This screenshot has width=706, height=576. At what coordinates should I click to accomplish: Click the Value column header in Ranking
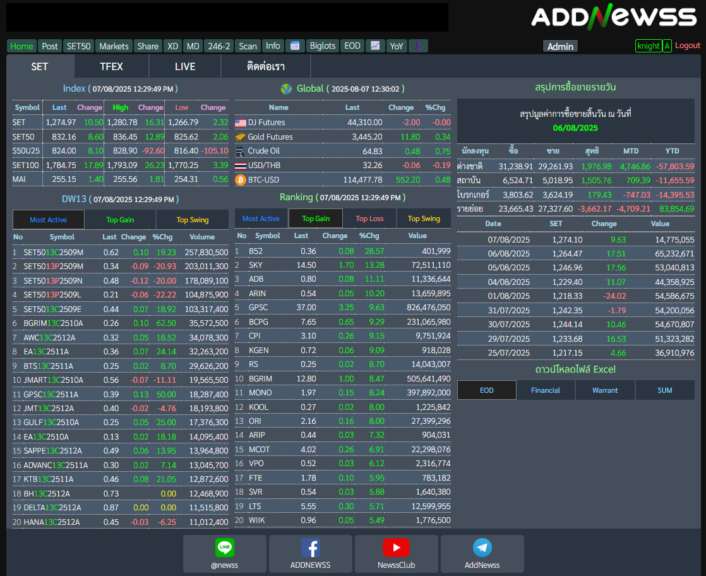click(417, 236)
